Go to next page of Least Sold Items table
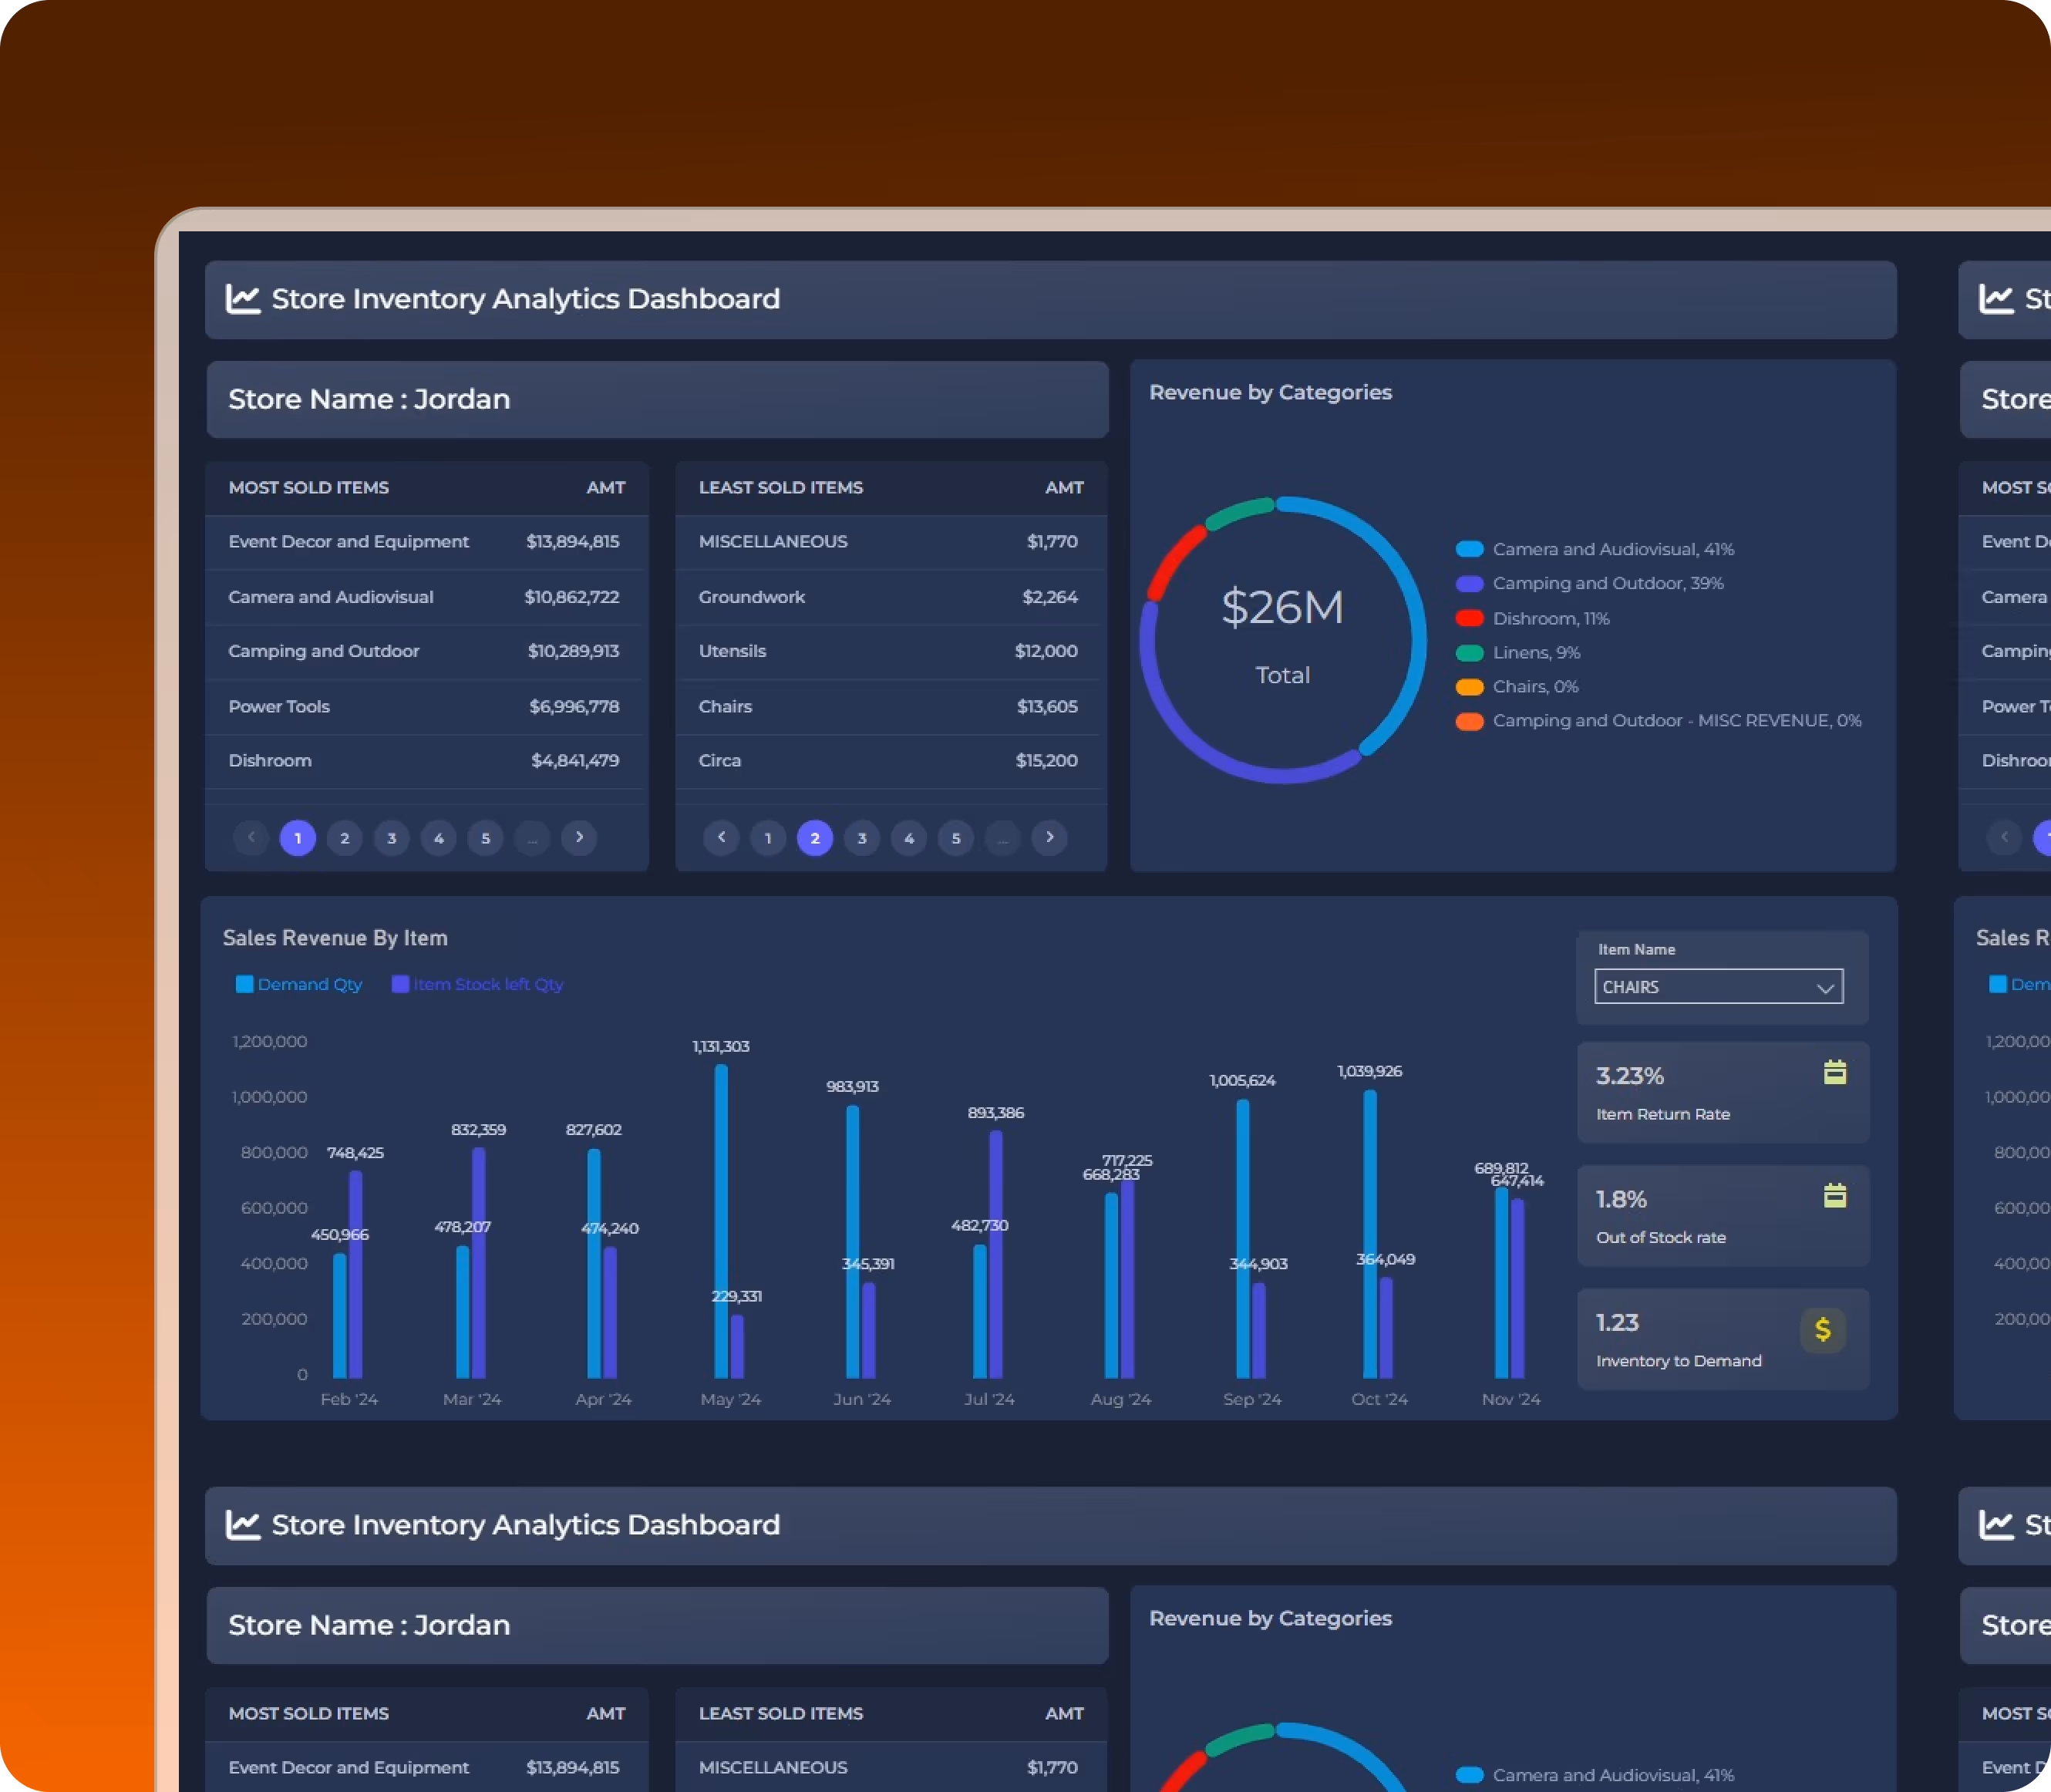This screenshot has width=2051, height=1792. [x=1049, y=837]
